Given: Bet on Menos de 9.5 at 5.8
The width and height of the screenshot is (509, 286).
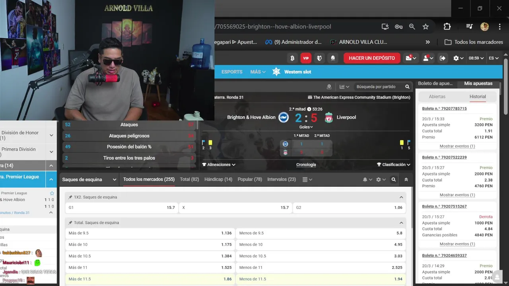Looking at the screenshot, I should click(x=321, y=233).
